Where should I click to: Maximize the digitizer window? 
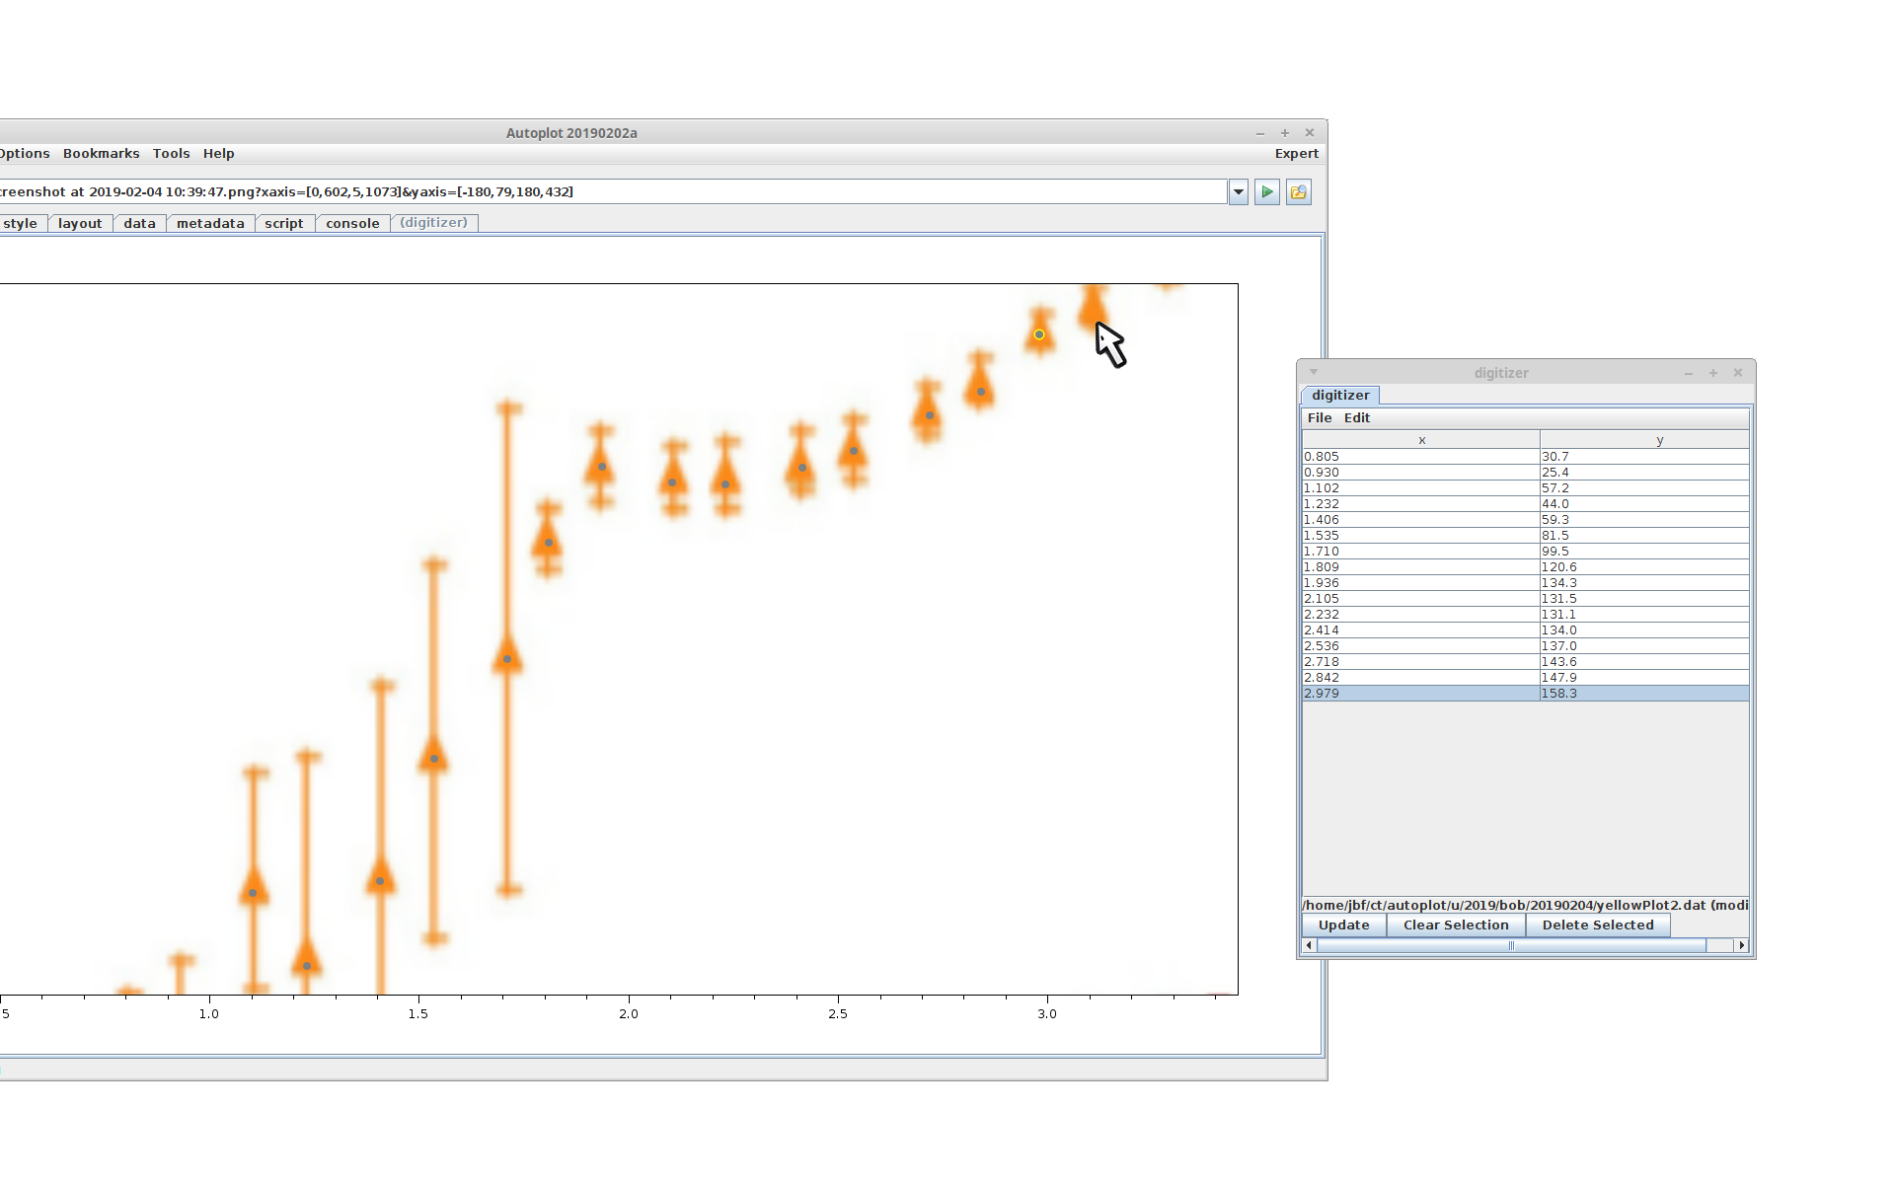tap(1713, 373)
